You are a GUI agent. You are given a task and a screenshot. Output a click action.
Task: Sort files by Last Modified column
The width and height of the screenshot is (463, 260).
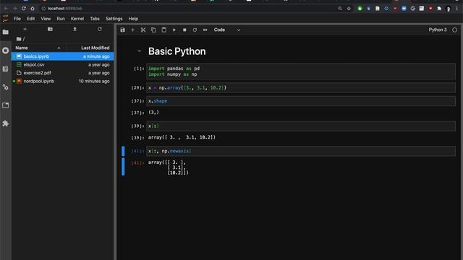coord(90,48)
